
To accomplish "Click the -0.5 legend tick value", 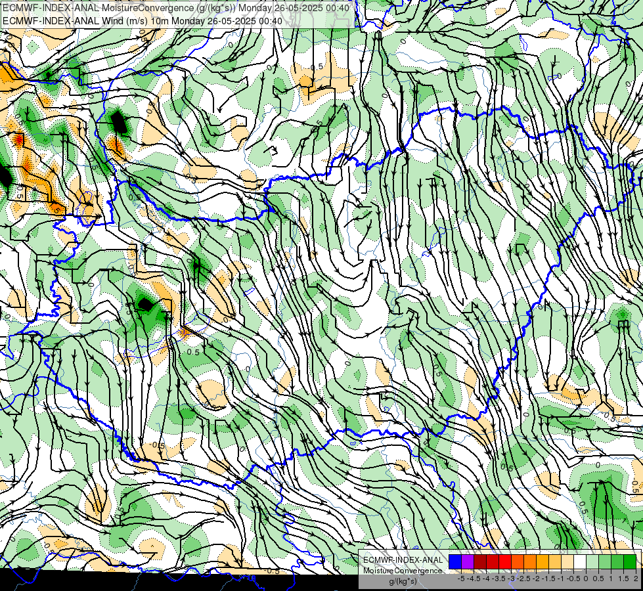I will (573, 579).
